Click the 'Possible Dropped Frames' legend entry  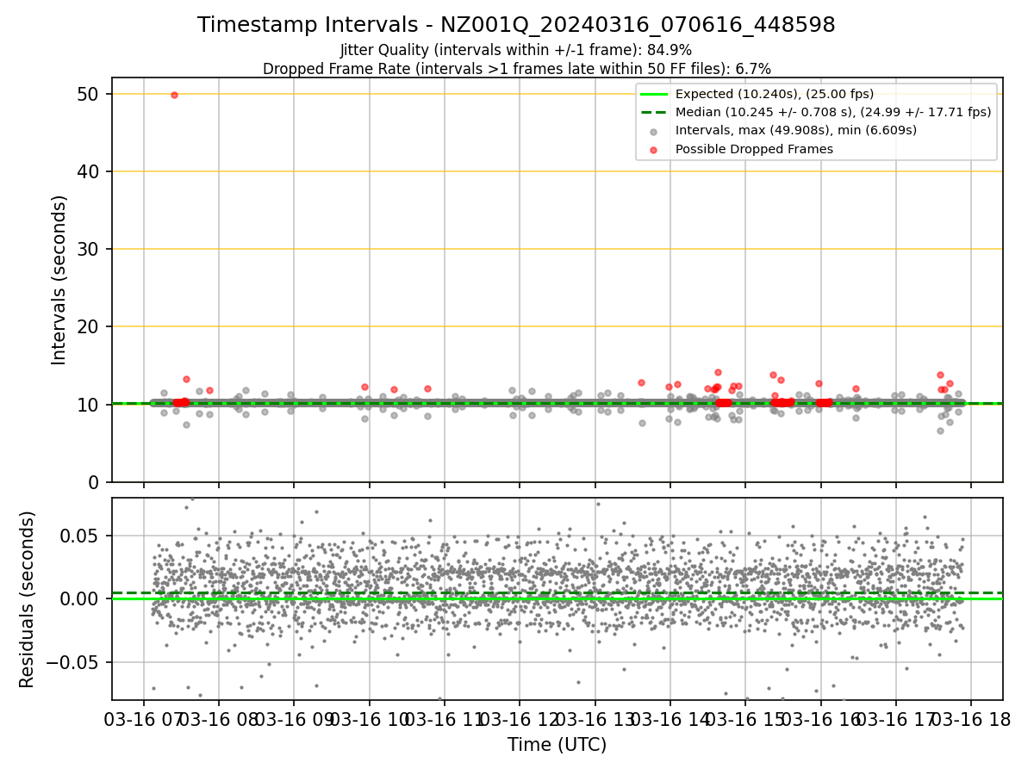(x=754, y=149)
